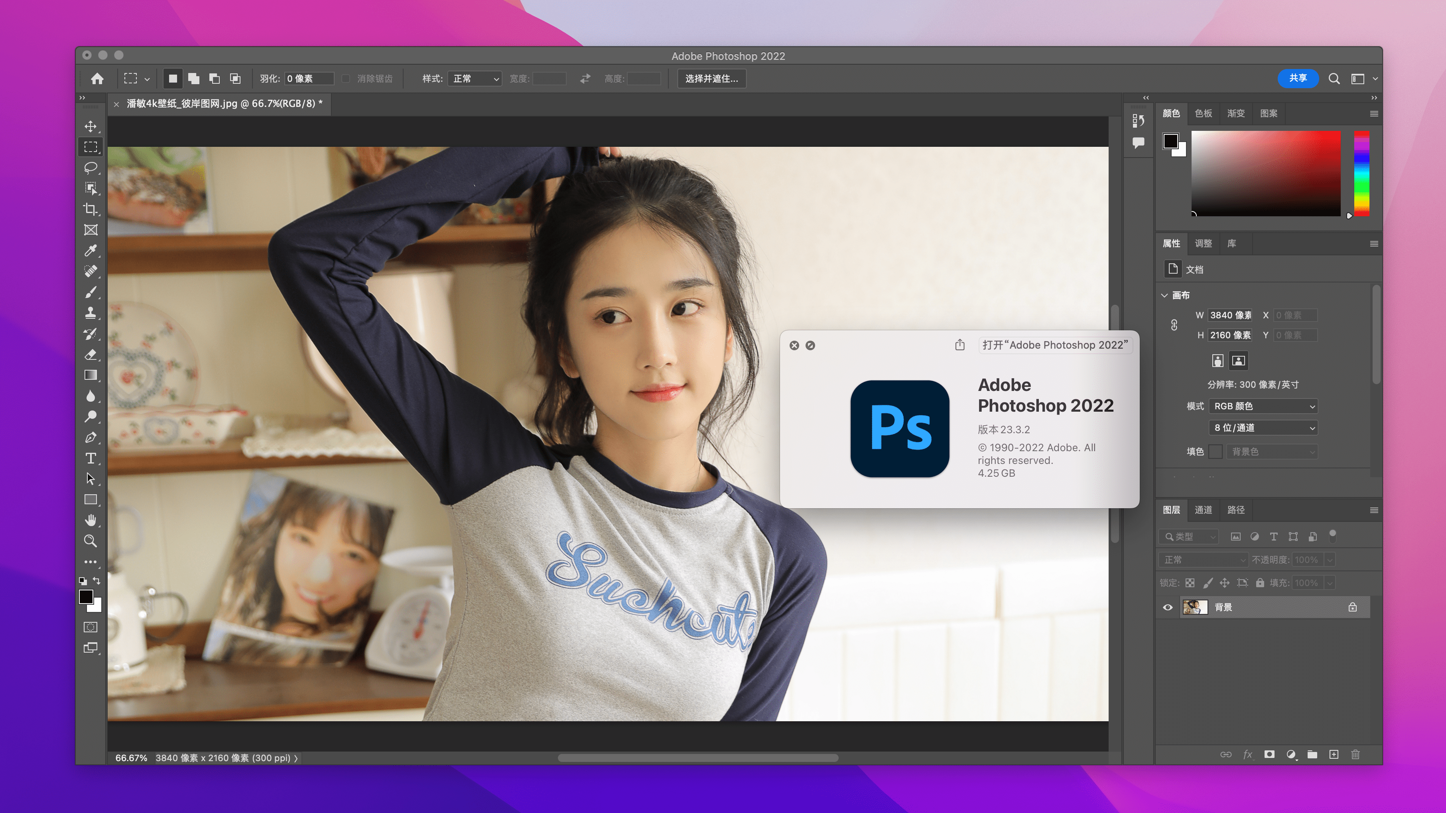Screen dimensions: 1446x813
Task: Choose the Horizontal Type tool
Action: [x=91, y=458]
